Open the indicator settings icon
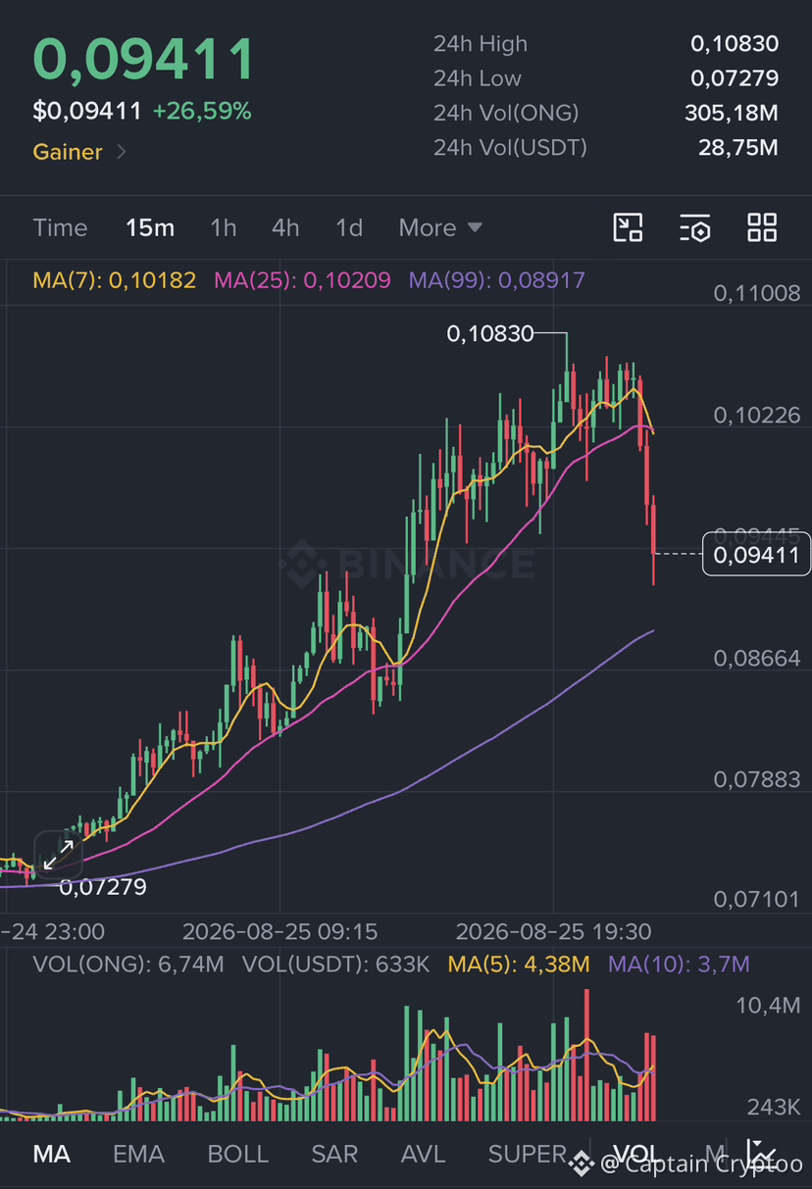The image size is (812, 1189). (694, 227)
